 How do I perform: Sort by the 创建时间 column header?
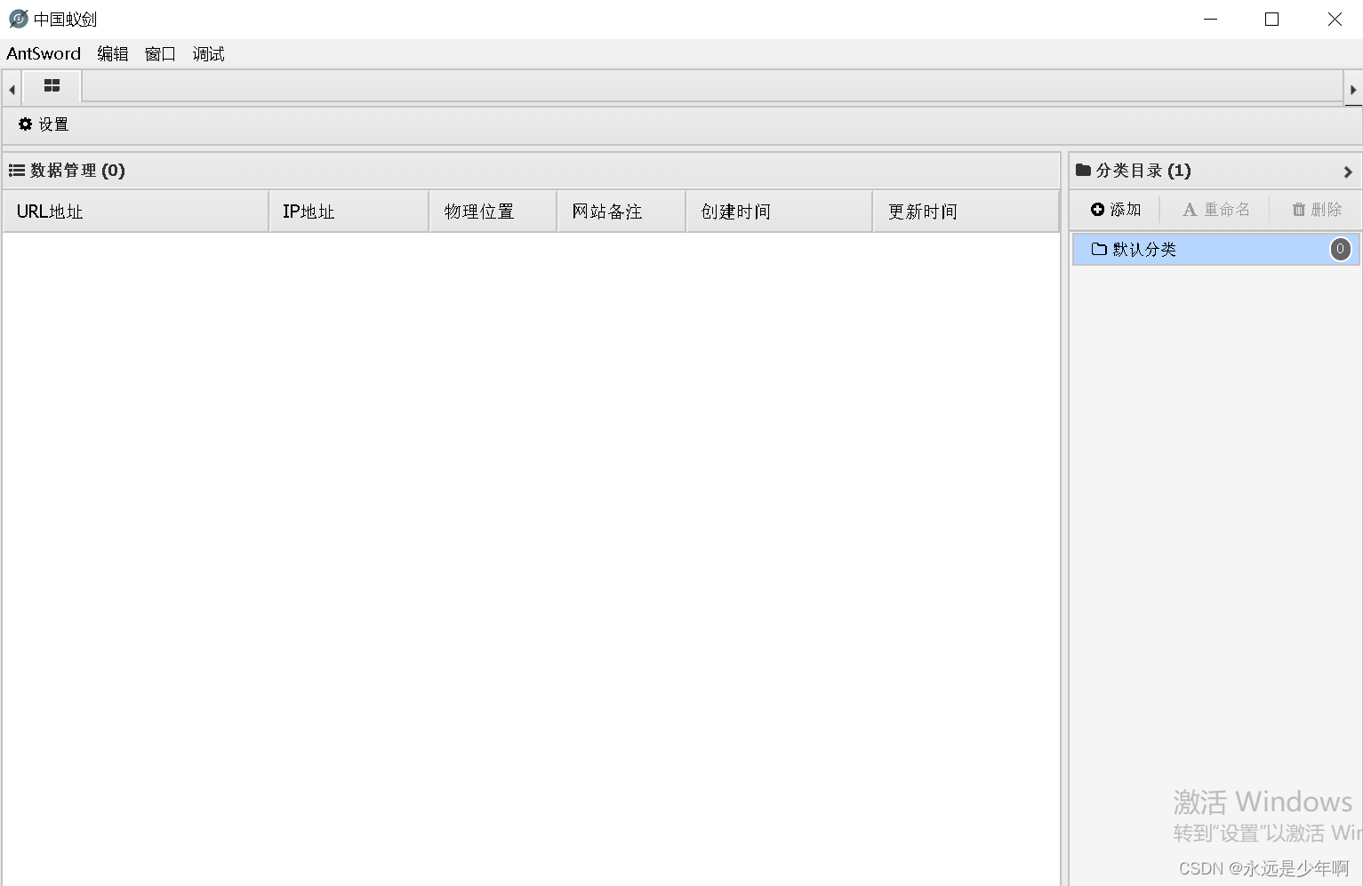780,212
